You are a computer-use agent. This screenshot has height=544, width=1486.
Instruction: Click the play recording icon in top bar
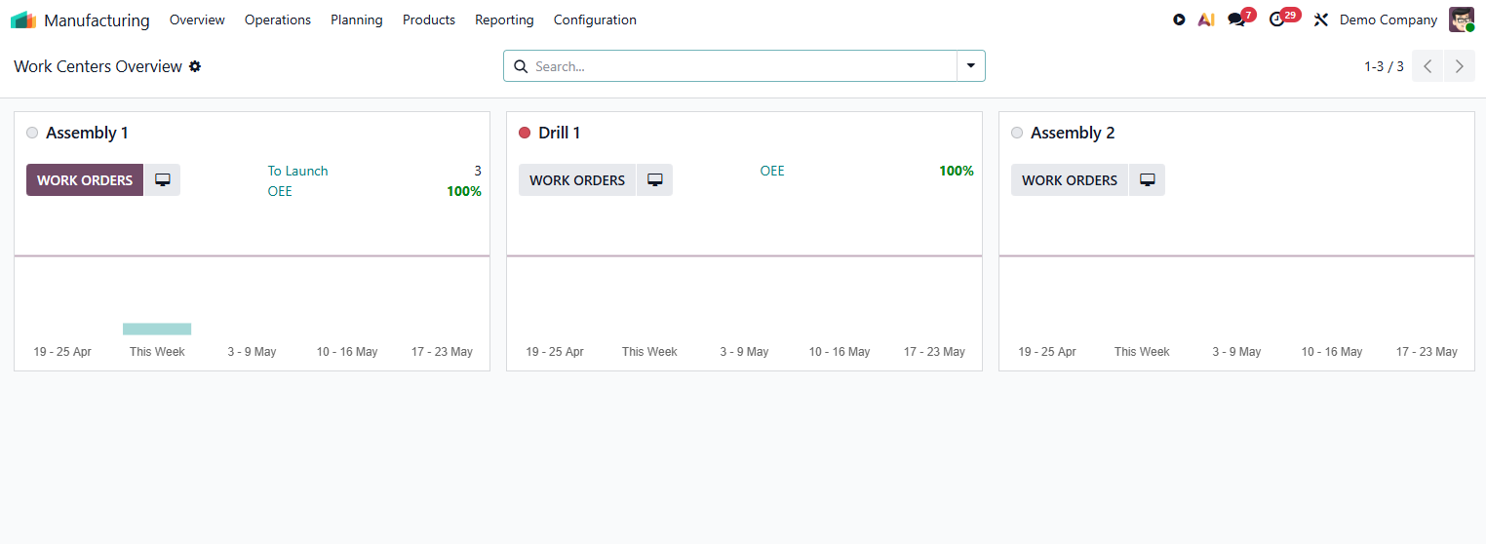pos(1179,19)
